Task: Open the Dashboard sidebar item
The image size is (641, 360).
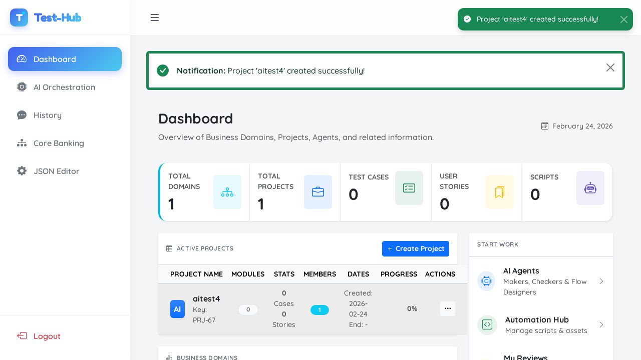Action: click(65, 59)
